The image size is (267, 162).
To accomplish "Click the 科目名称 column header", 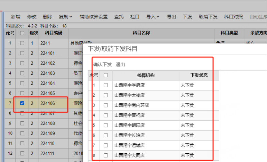I will (x=141, y=33).
